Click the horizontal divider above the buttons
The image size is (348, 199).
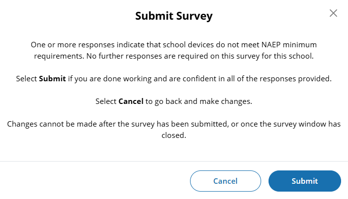coord(174,161)
